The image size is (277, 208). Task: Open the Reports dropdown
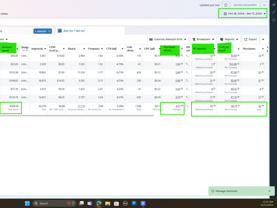[x=229, y=39]
